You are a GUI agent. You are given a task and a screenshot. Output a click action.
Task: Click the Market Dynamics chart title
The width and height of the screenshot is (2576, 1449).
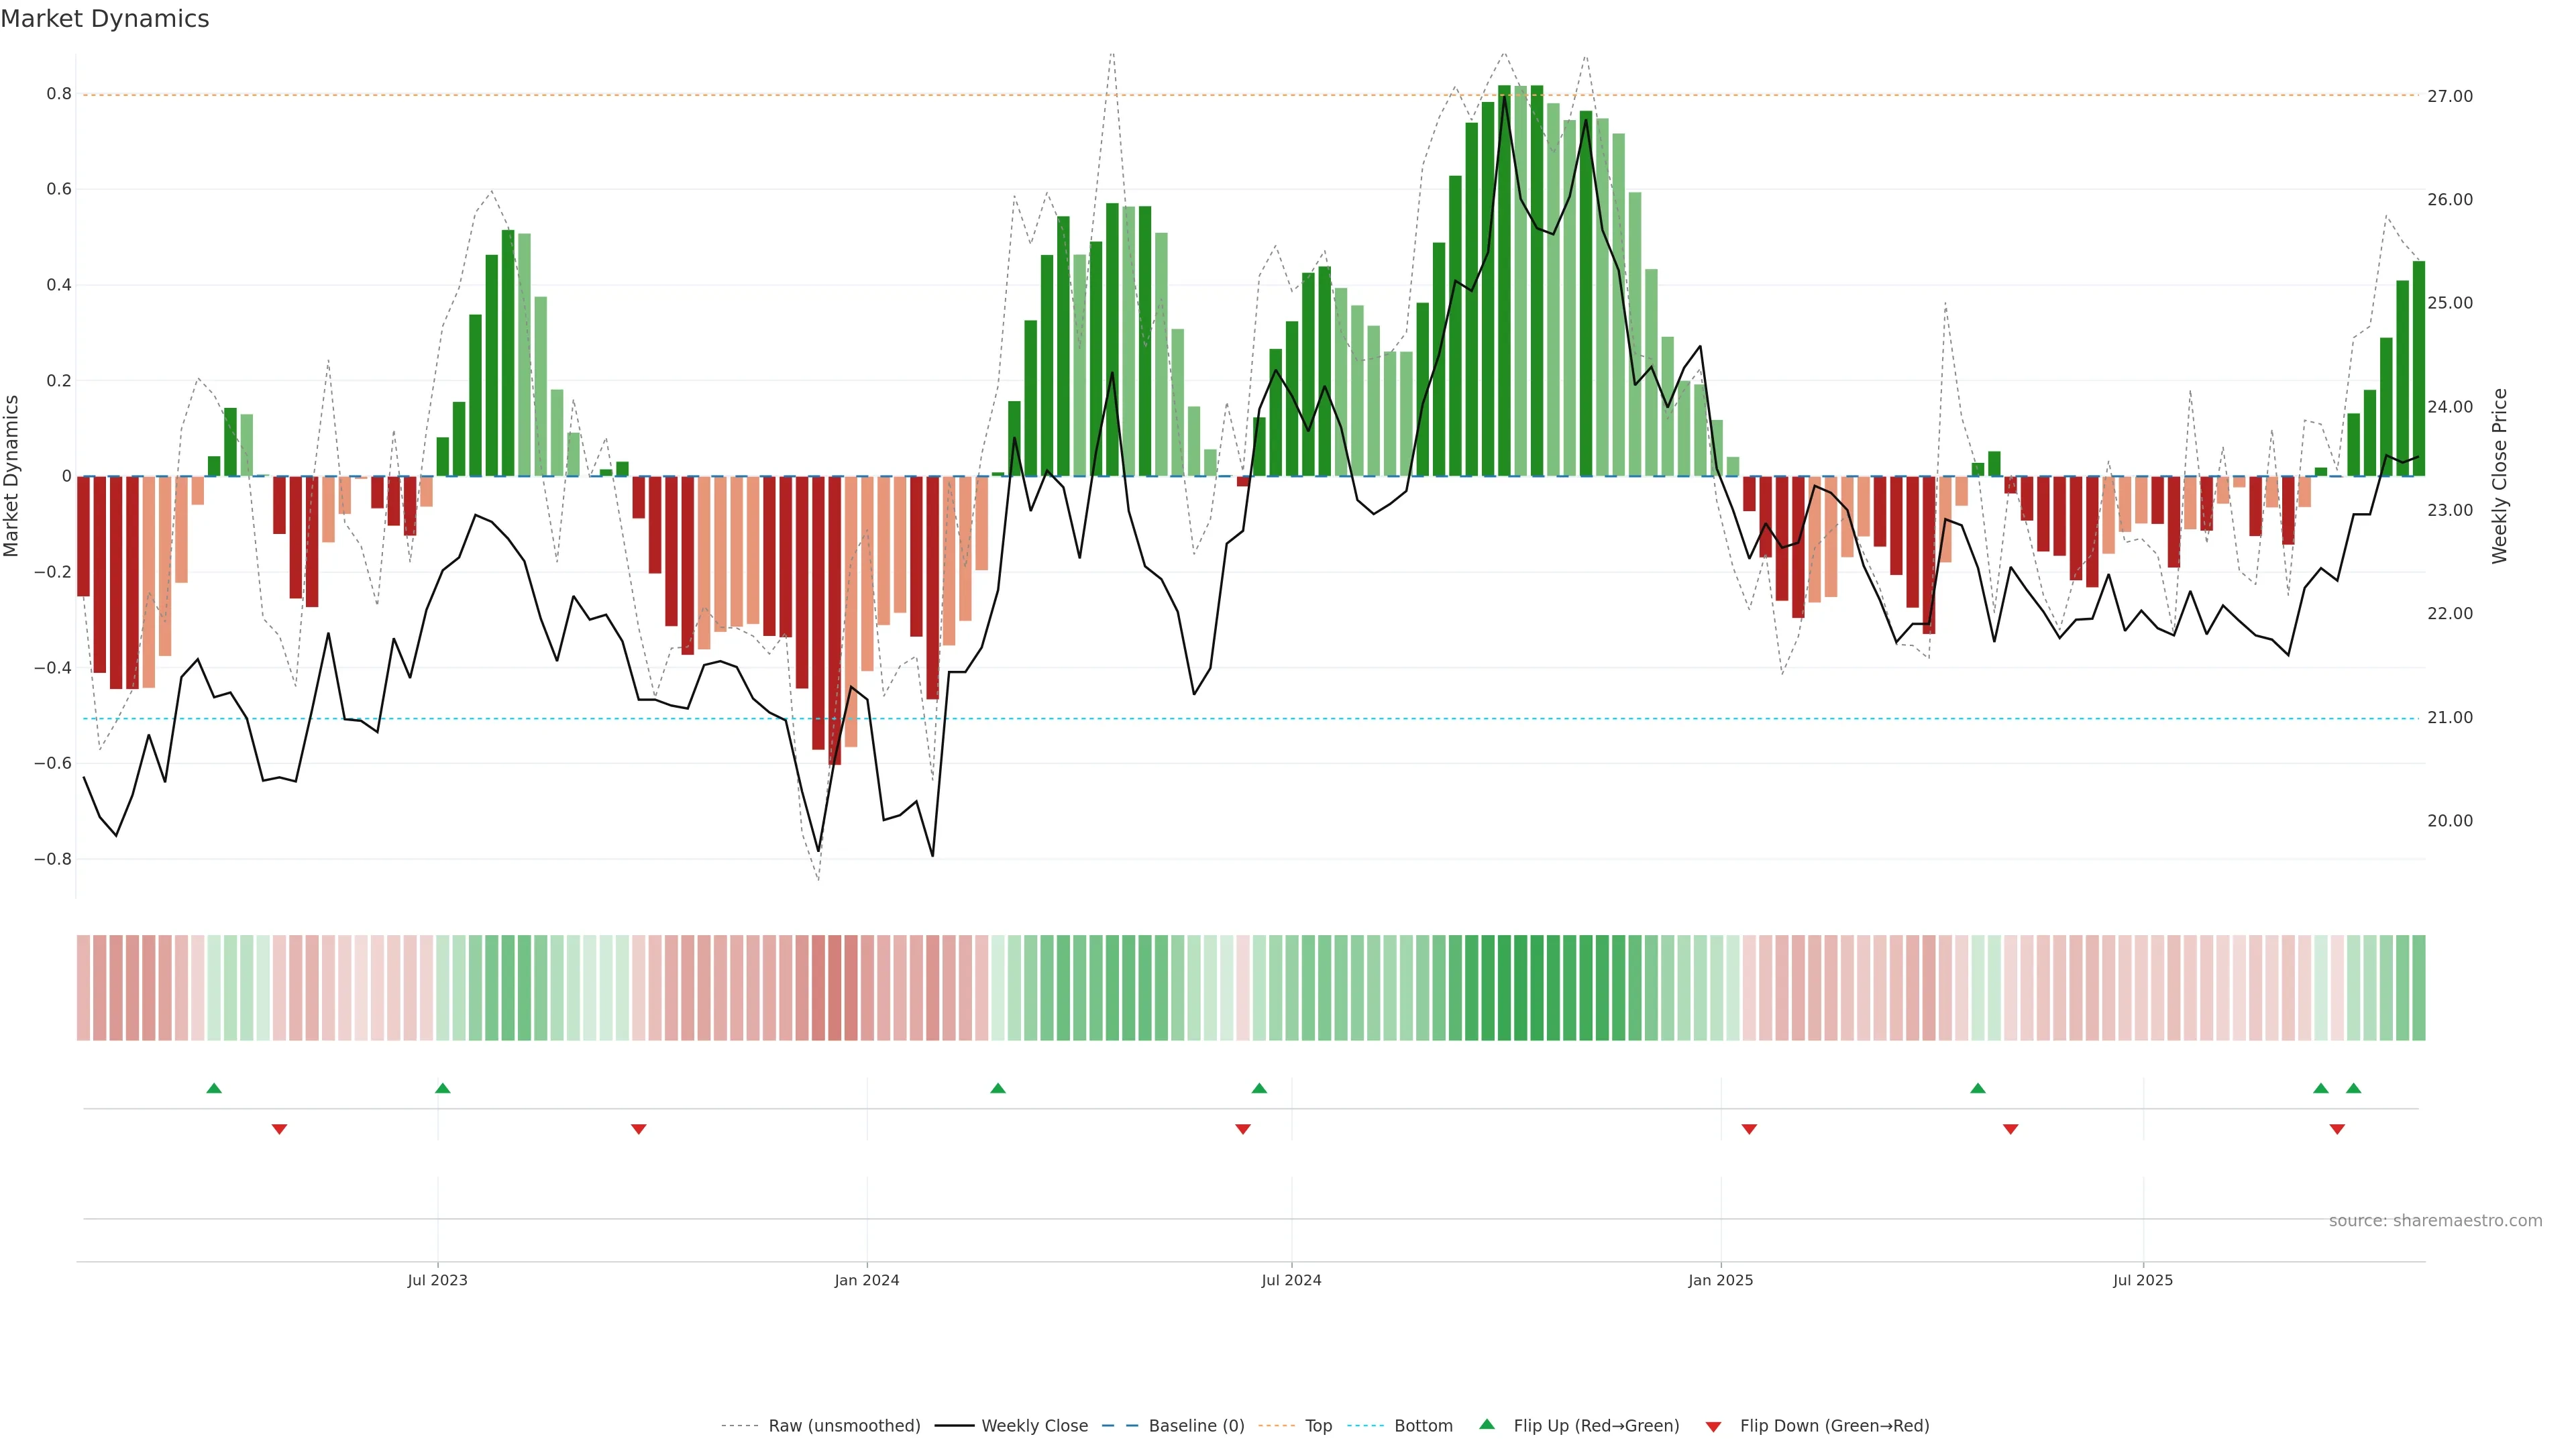(x=105, y=19)
